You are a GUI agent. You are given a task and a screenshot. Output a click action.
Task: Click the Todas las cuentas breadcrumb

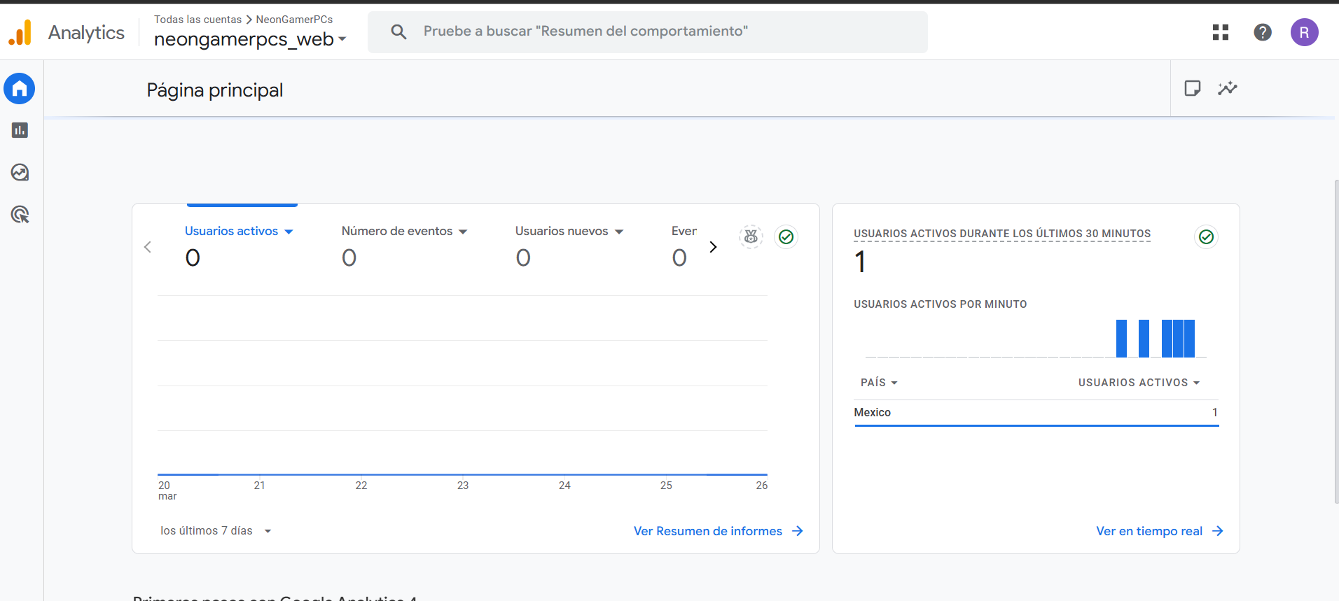[197, 20]
